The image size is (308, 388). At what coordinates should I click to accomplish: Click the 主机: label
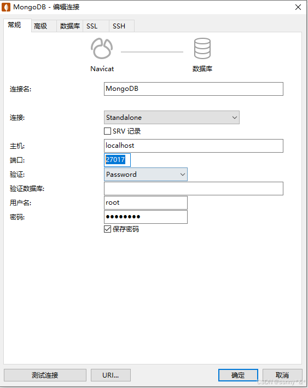click(17, 146)
